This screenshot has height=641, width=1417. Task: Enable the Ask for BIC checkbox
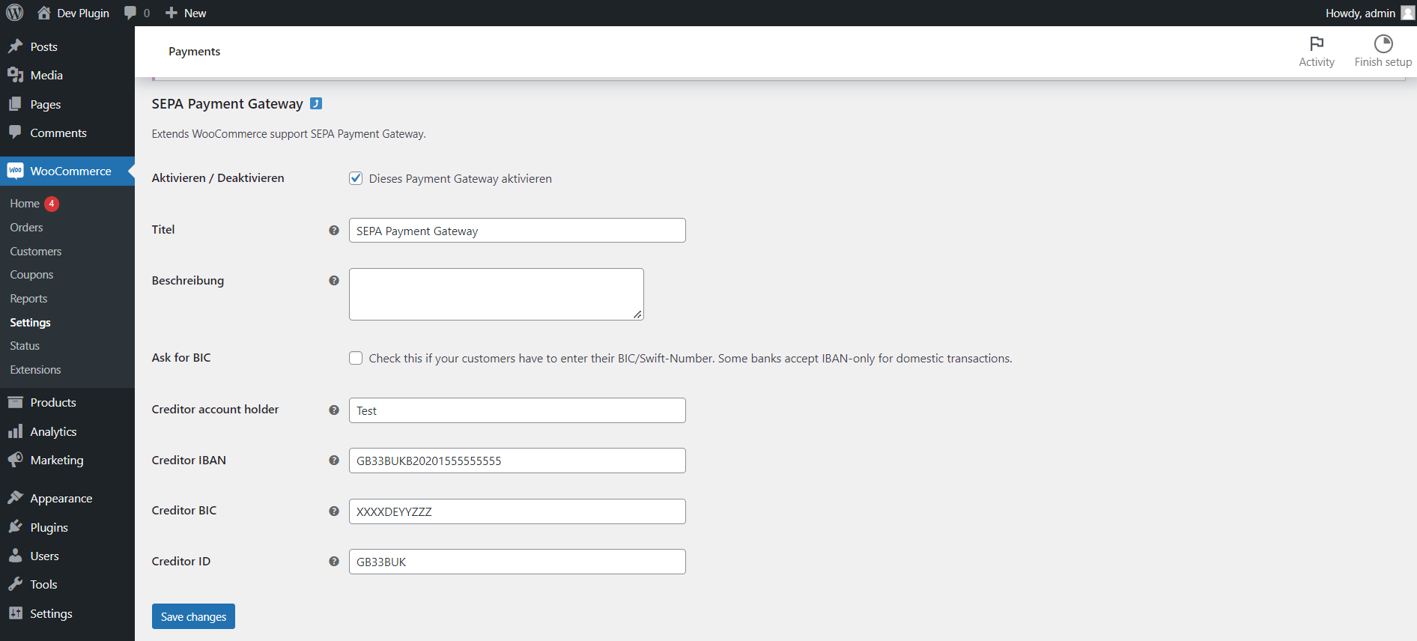point(356,358)
